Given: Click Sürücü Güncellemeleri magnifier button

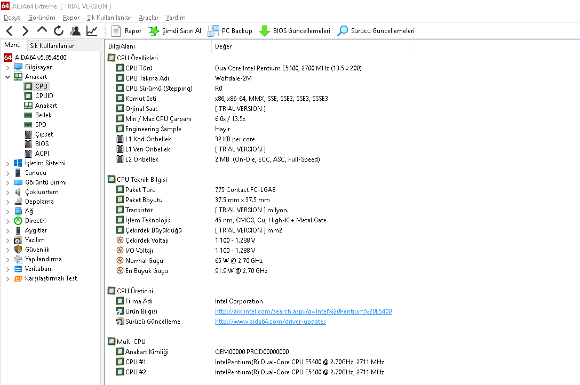Looking at the screenshot, I should click(376, 31).
